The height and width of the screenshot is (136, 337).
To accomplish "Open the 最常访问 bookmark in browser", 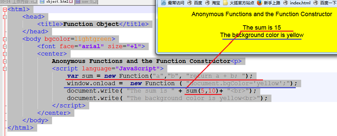I will click(x=173, y=3).
